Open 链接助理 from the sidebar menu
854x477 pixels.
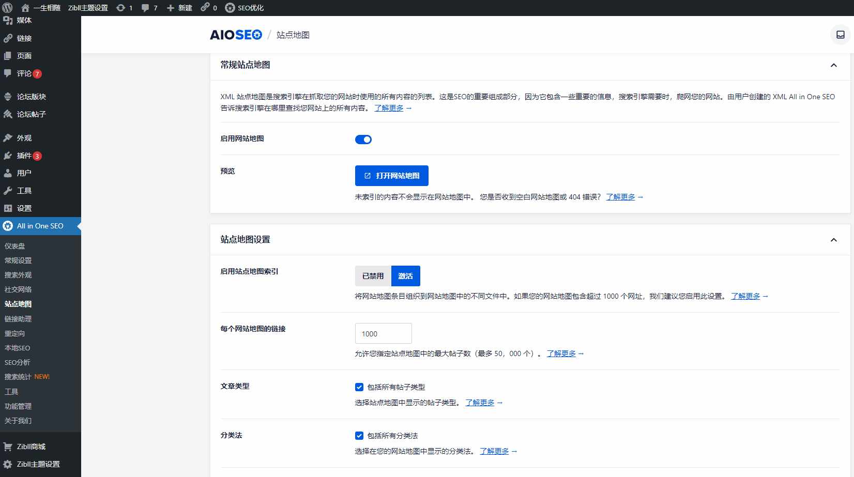(x=18, y=319)
